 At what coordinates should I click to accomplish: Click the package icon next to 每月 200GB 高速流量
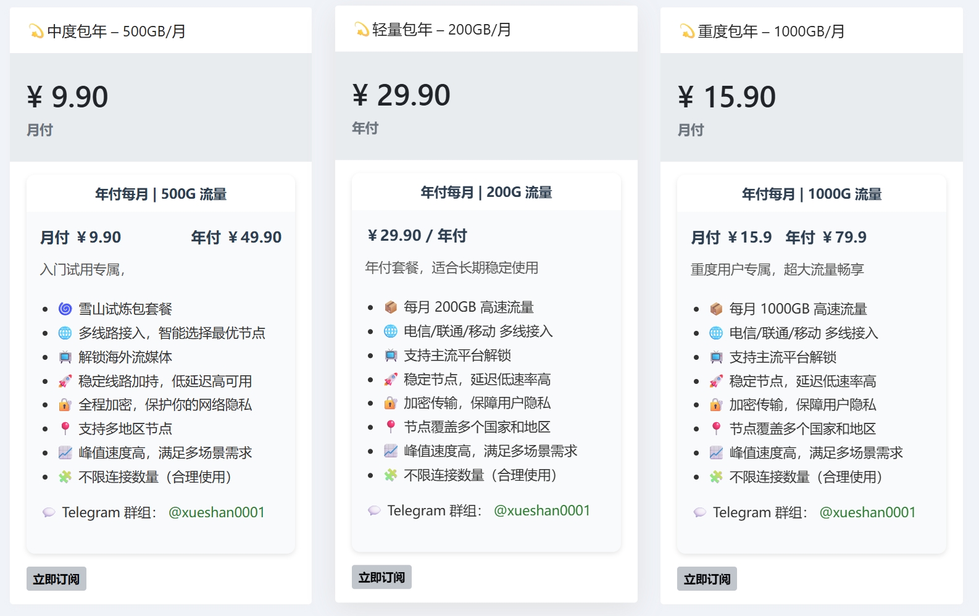[391, 307]
